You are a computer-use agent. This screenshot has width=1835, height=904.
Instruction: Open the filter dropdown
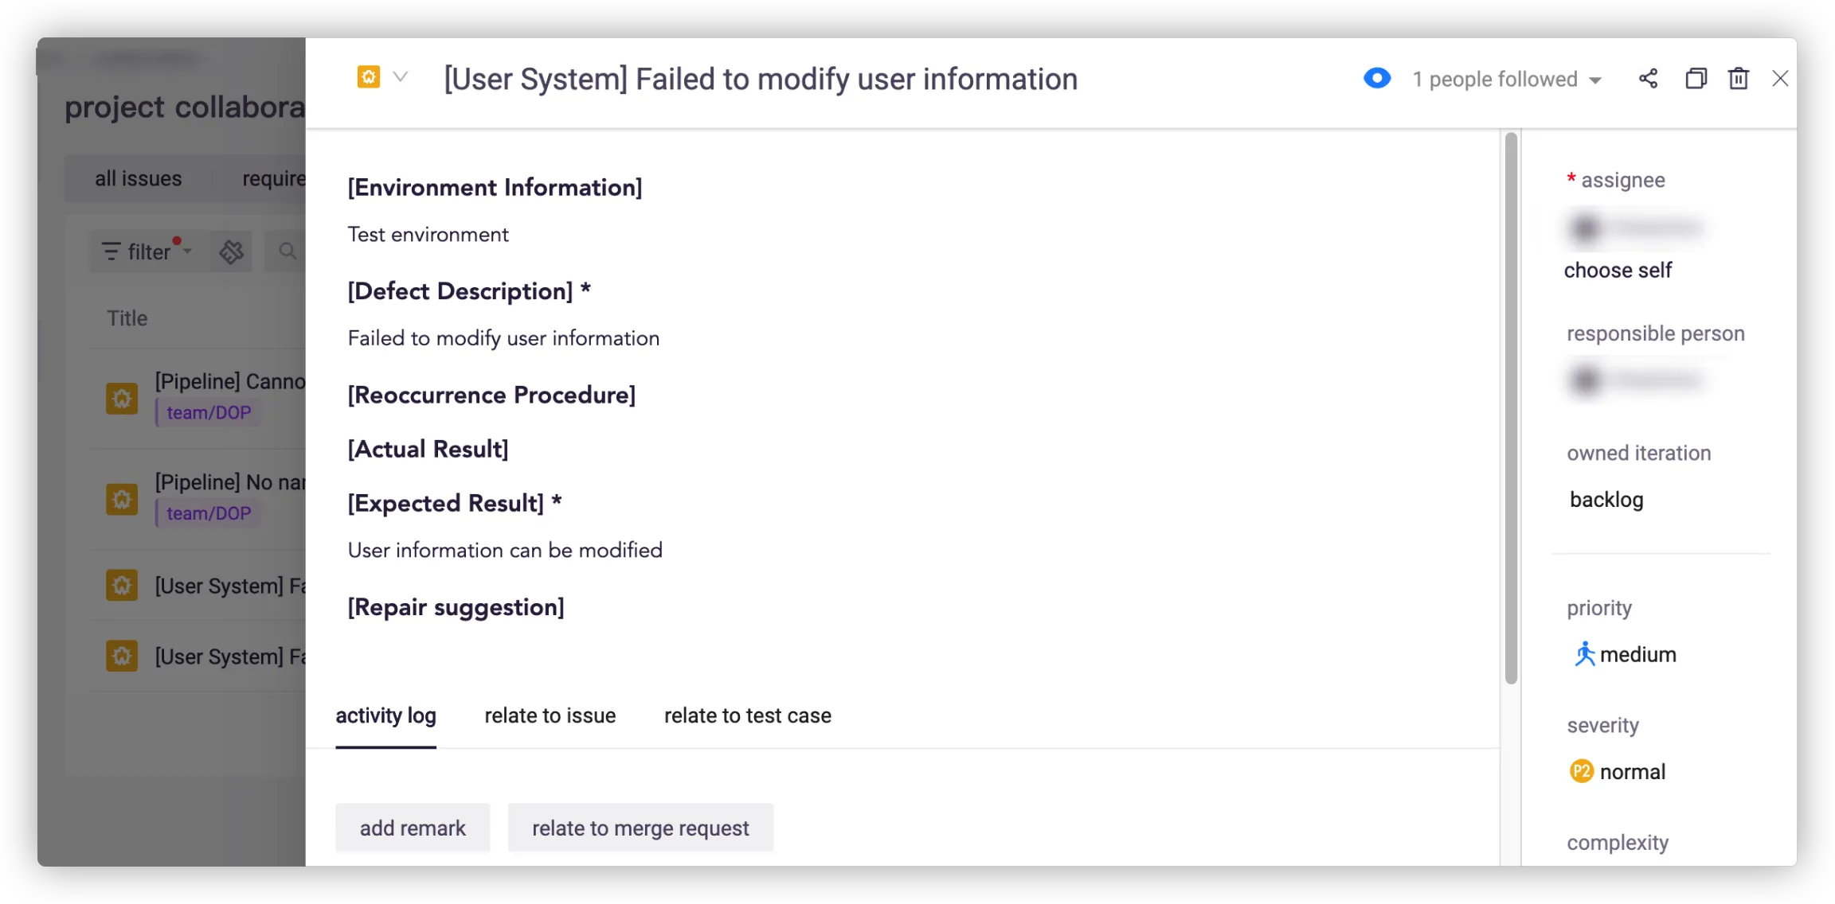click(x=147, y=251)
